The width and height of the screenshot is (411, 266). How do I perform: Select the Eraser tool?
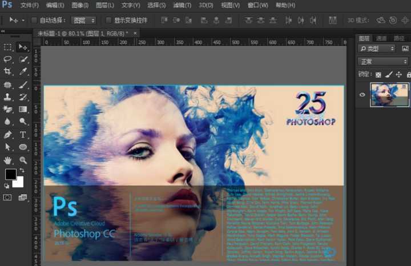[7, 109]
